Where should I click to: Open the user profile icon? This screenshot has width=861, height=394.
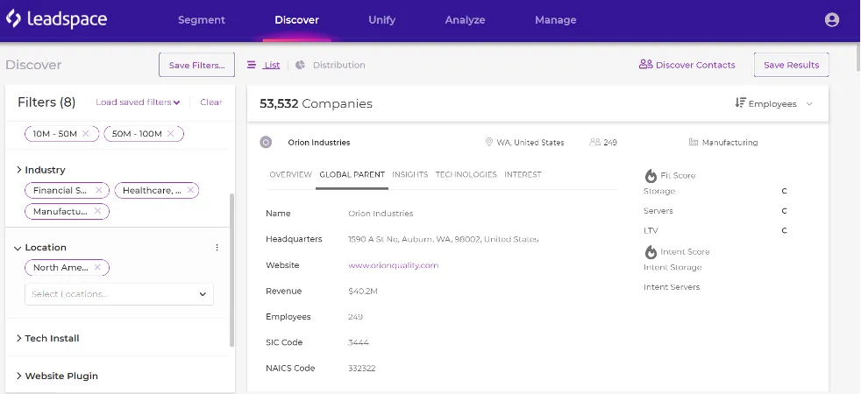[x=832, y=20]
